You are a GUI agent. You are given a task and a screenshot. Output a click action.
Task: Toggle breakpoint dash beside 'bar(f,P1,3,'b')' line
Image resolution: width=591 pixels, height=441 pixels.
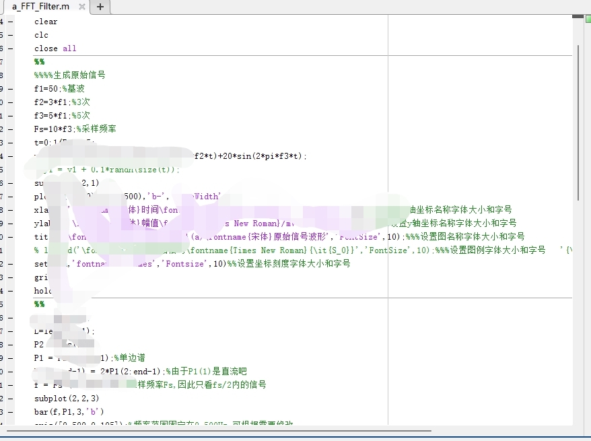point(10,412)
